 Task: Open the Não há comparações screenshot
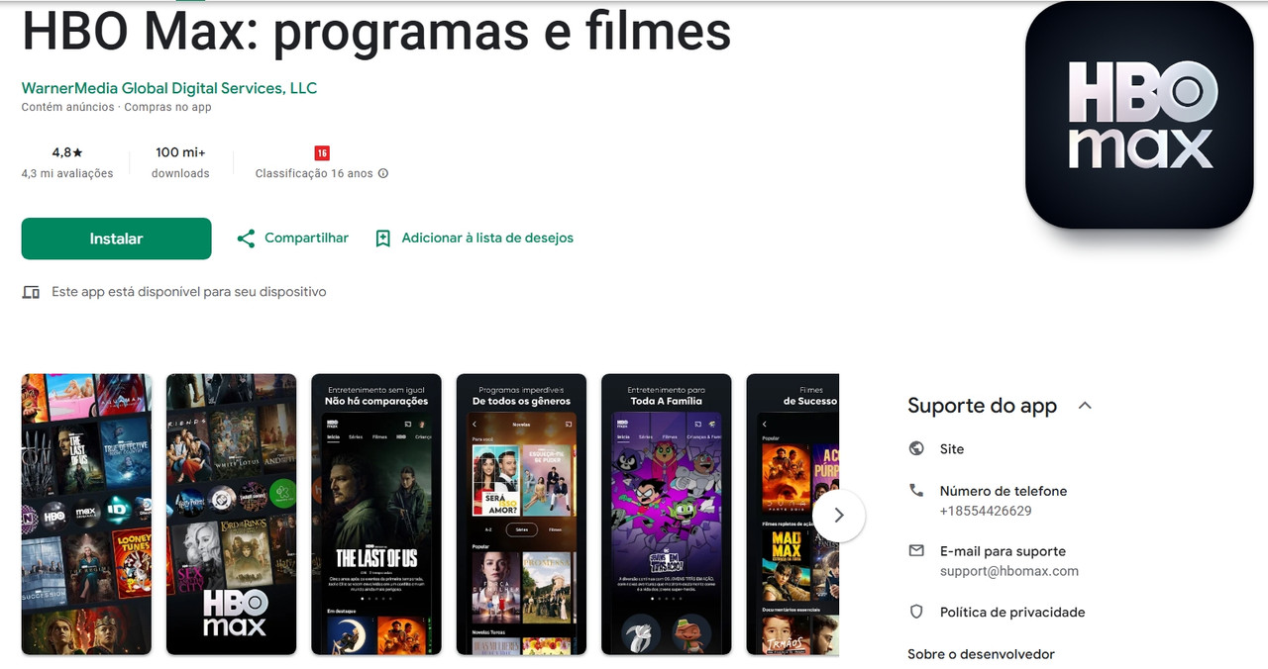376,515
